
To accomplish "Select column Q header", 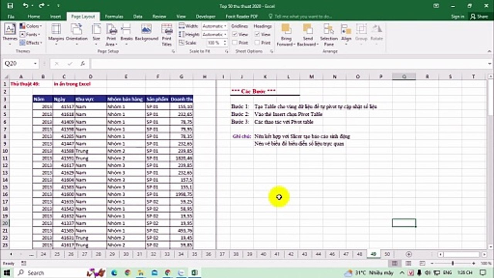I will tap(404, 77).
